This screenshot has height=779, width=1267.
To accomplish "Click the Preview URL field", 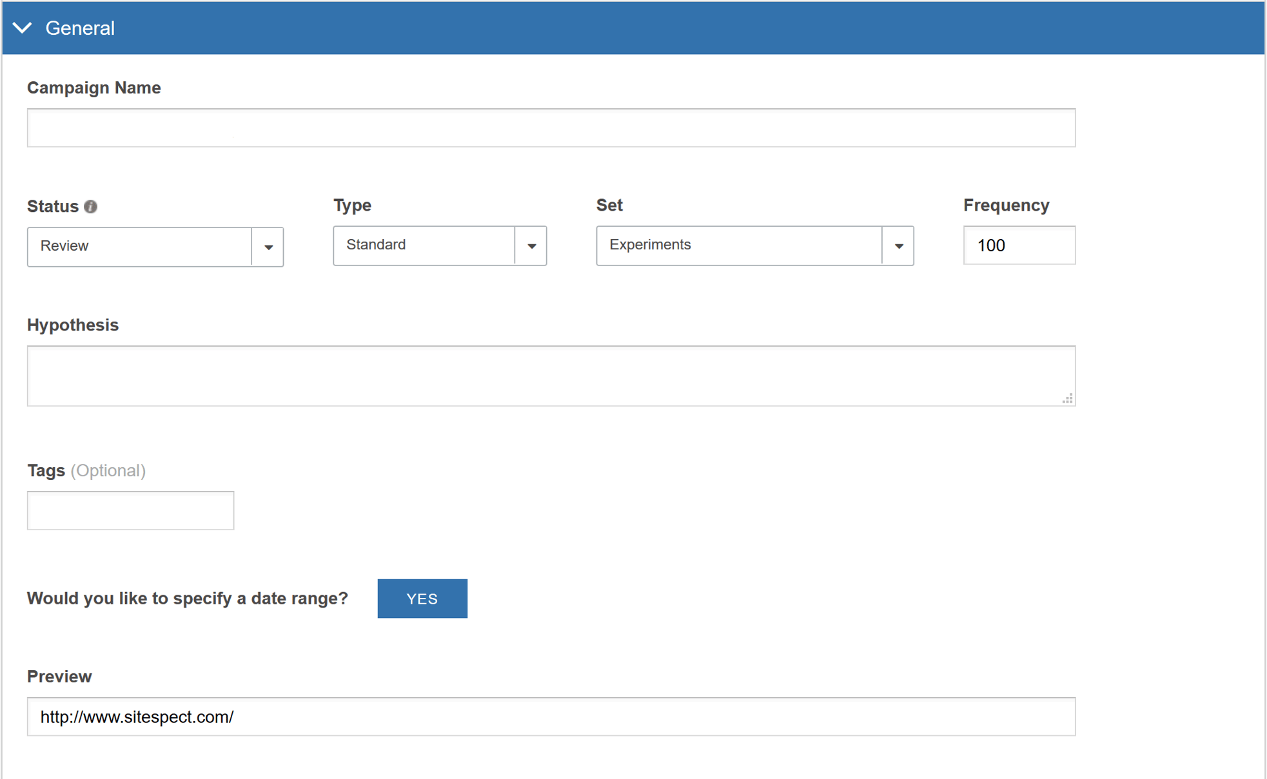I will click(551, 716).
